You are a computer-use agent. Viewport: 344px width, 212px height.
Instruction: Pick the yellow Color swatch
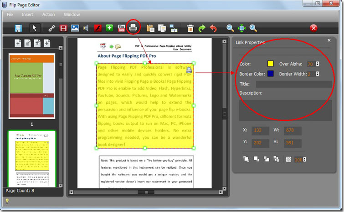click(x=271, y=64)
